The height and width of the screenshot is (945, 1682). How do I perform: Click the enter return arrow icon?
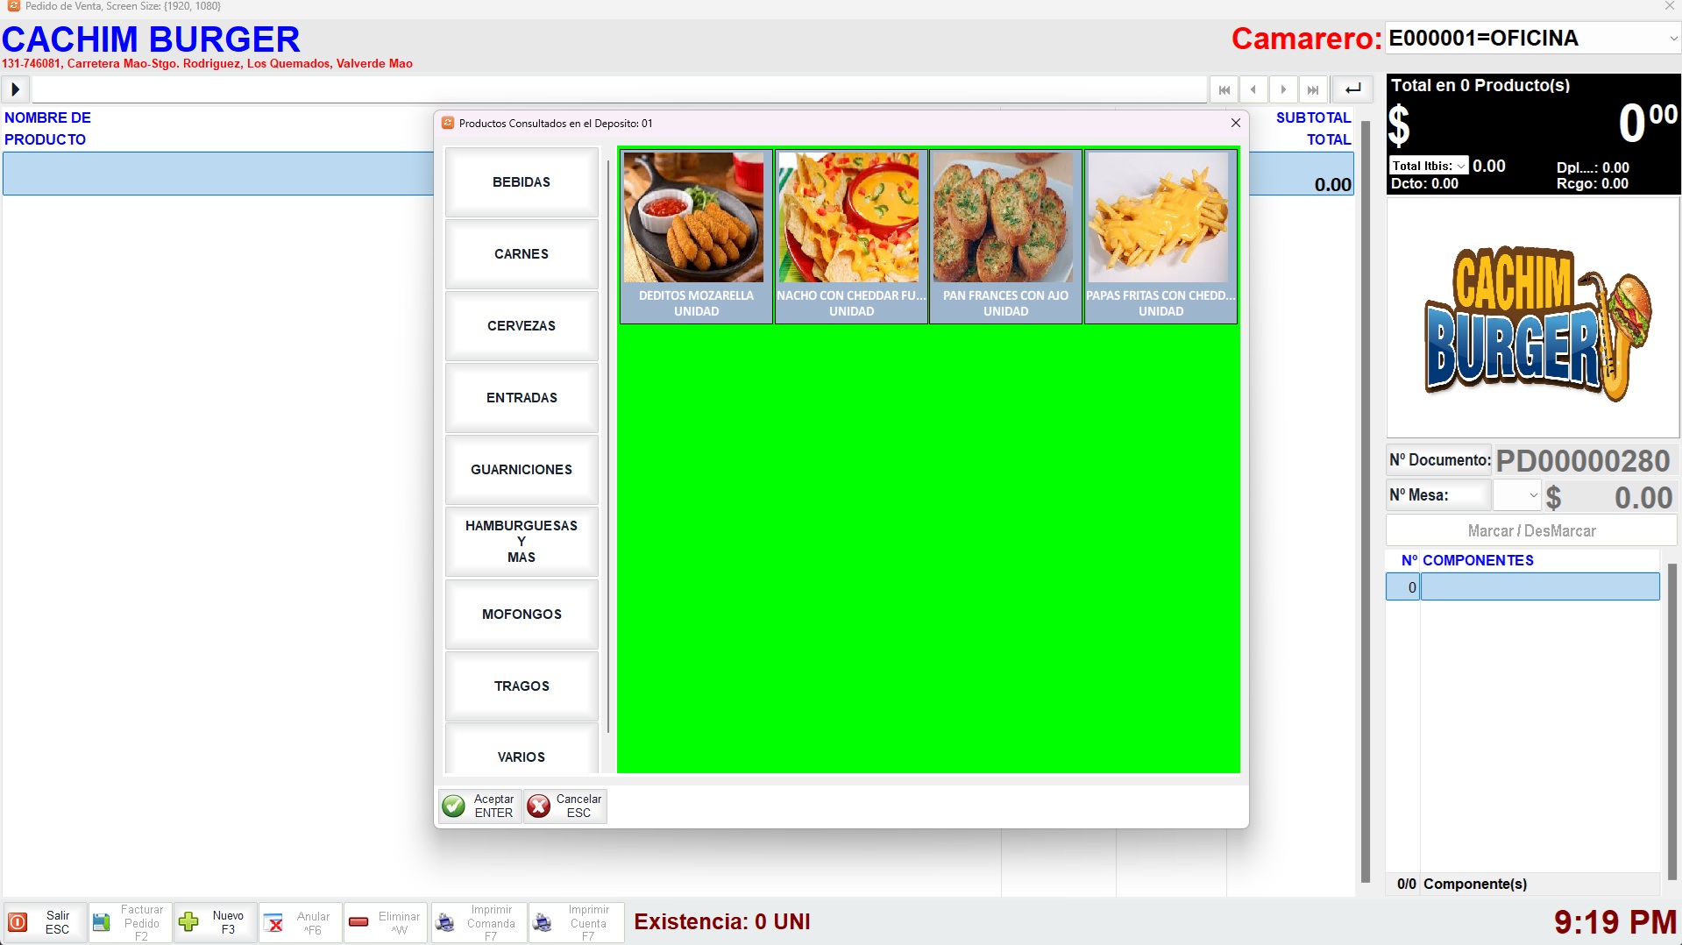1352,89
